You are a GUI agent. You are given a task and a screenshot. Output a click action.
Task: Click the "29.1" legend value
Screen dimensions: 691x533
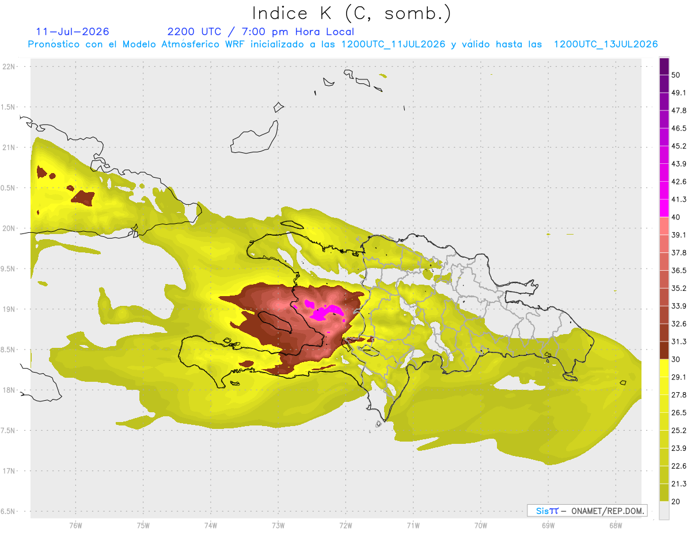(x=679, y=377)
